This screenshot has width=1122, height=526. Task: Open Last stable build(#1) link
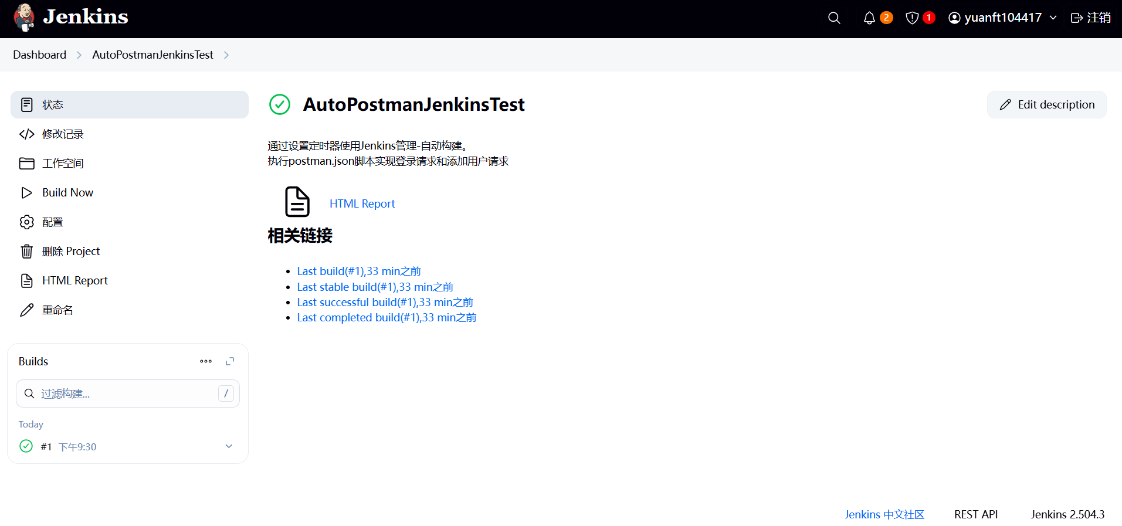375,287
